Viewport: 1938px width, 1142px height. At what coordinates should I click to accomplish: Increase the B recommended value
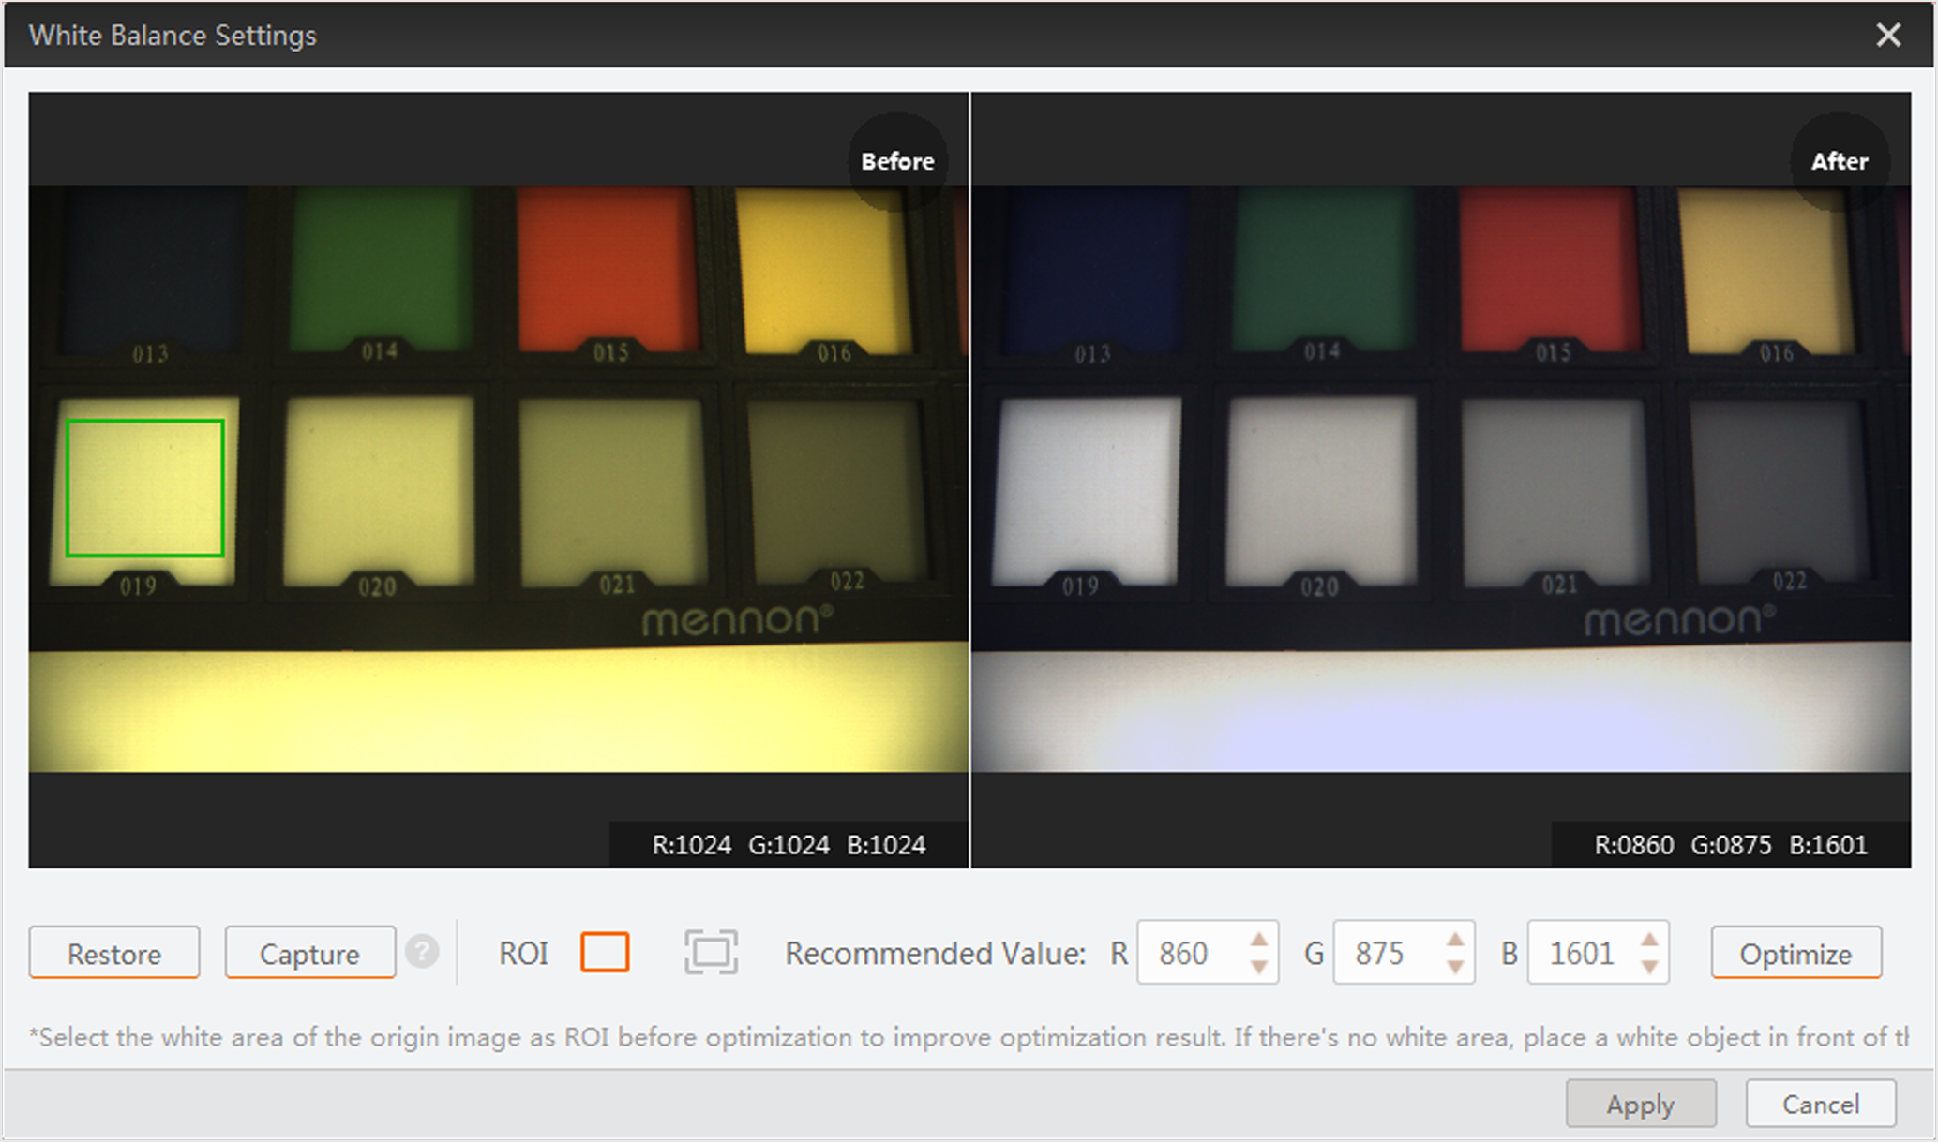pyautogui.click(x=1649, y=940)
